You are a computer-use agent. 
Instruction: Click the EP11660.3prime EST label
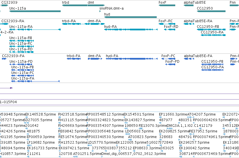pyautogui.click(x=173, y=114)
